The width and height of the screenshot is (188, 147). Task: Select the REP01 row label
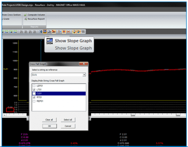pyautogui.click(x=40, y=101)
